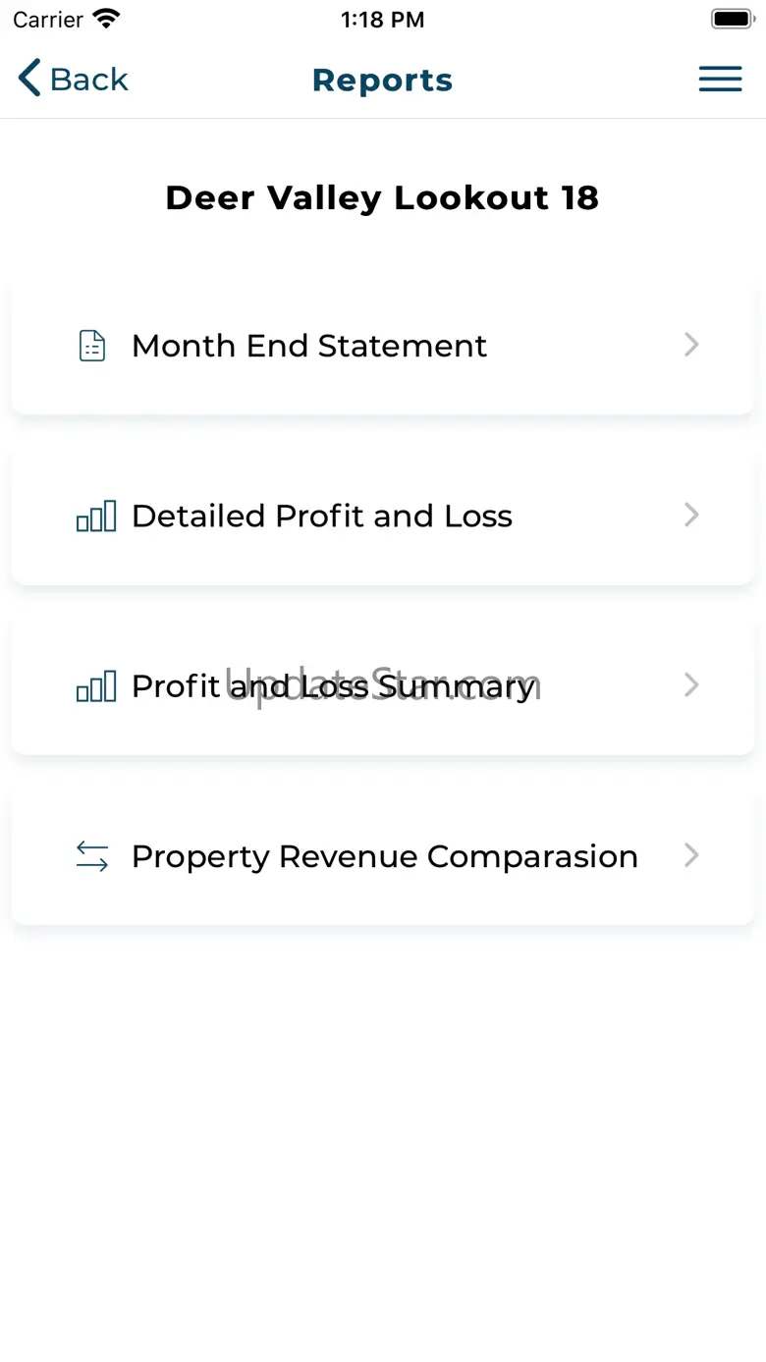Tap the Wi-Fi icon in status bar
Image resolution: width=766 pixels, height=1362 pixels.
click(105, 19)
